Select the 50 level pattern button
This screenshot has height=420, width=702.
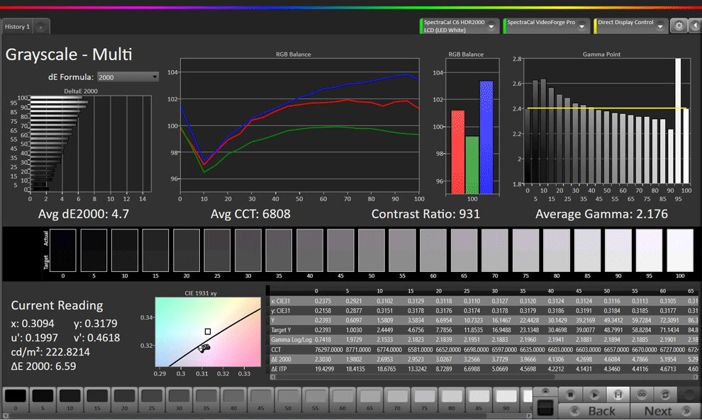[288, 399]
